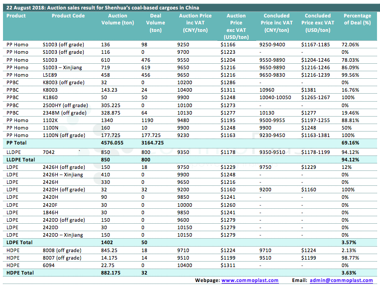Select the Percentage of Deal column header
The image size is (380, 289).
tap(357, 19)
